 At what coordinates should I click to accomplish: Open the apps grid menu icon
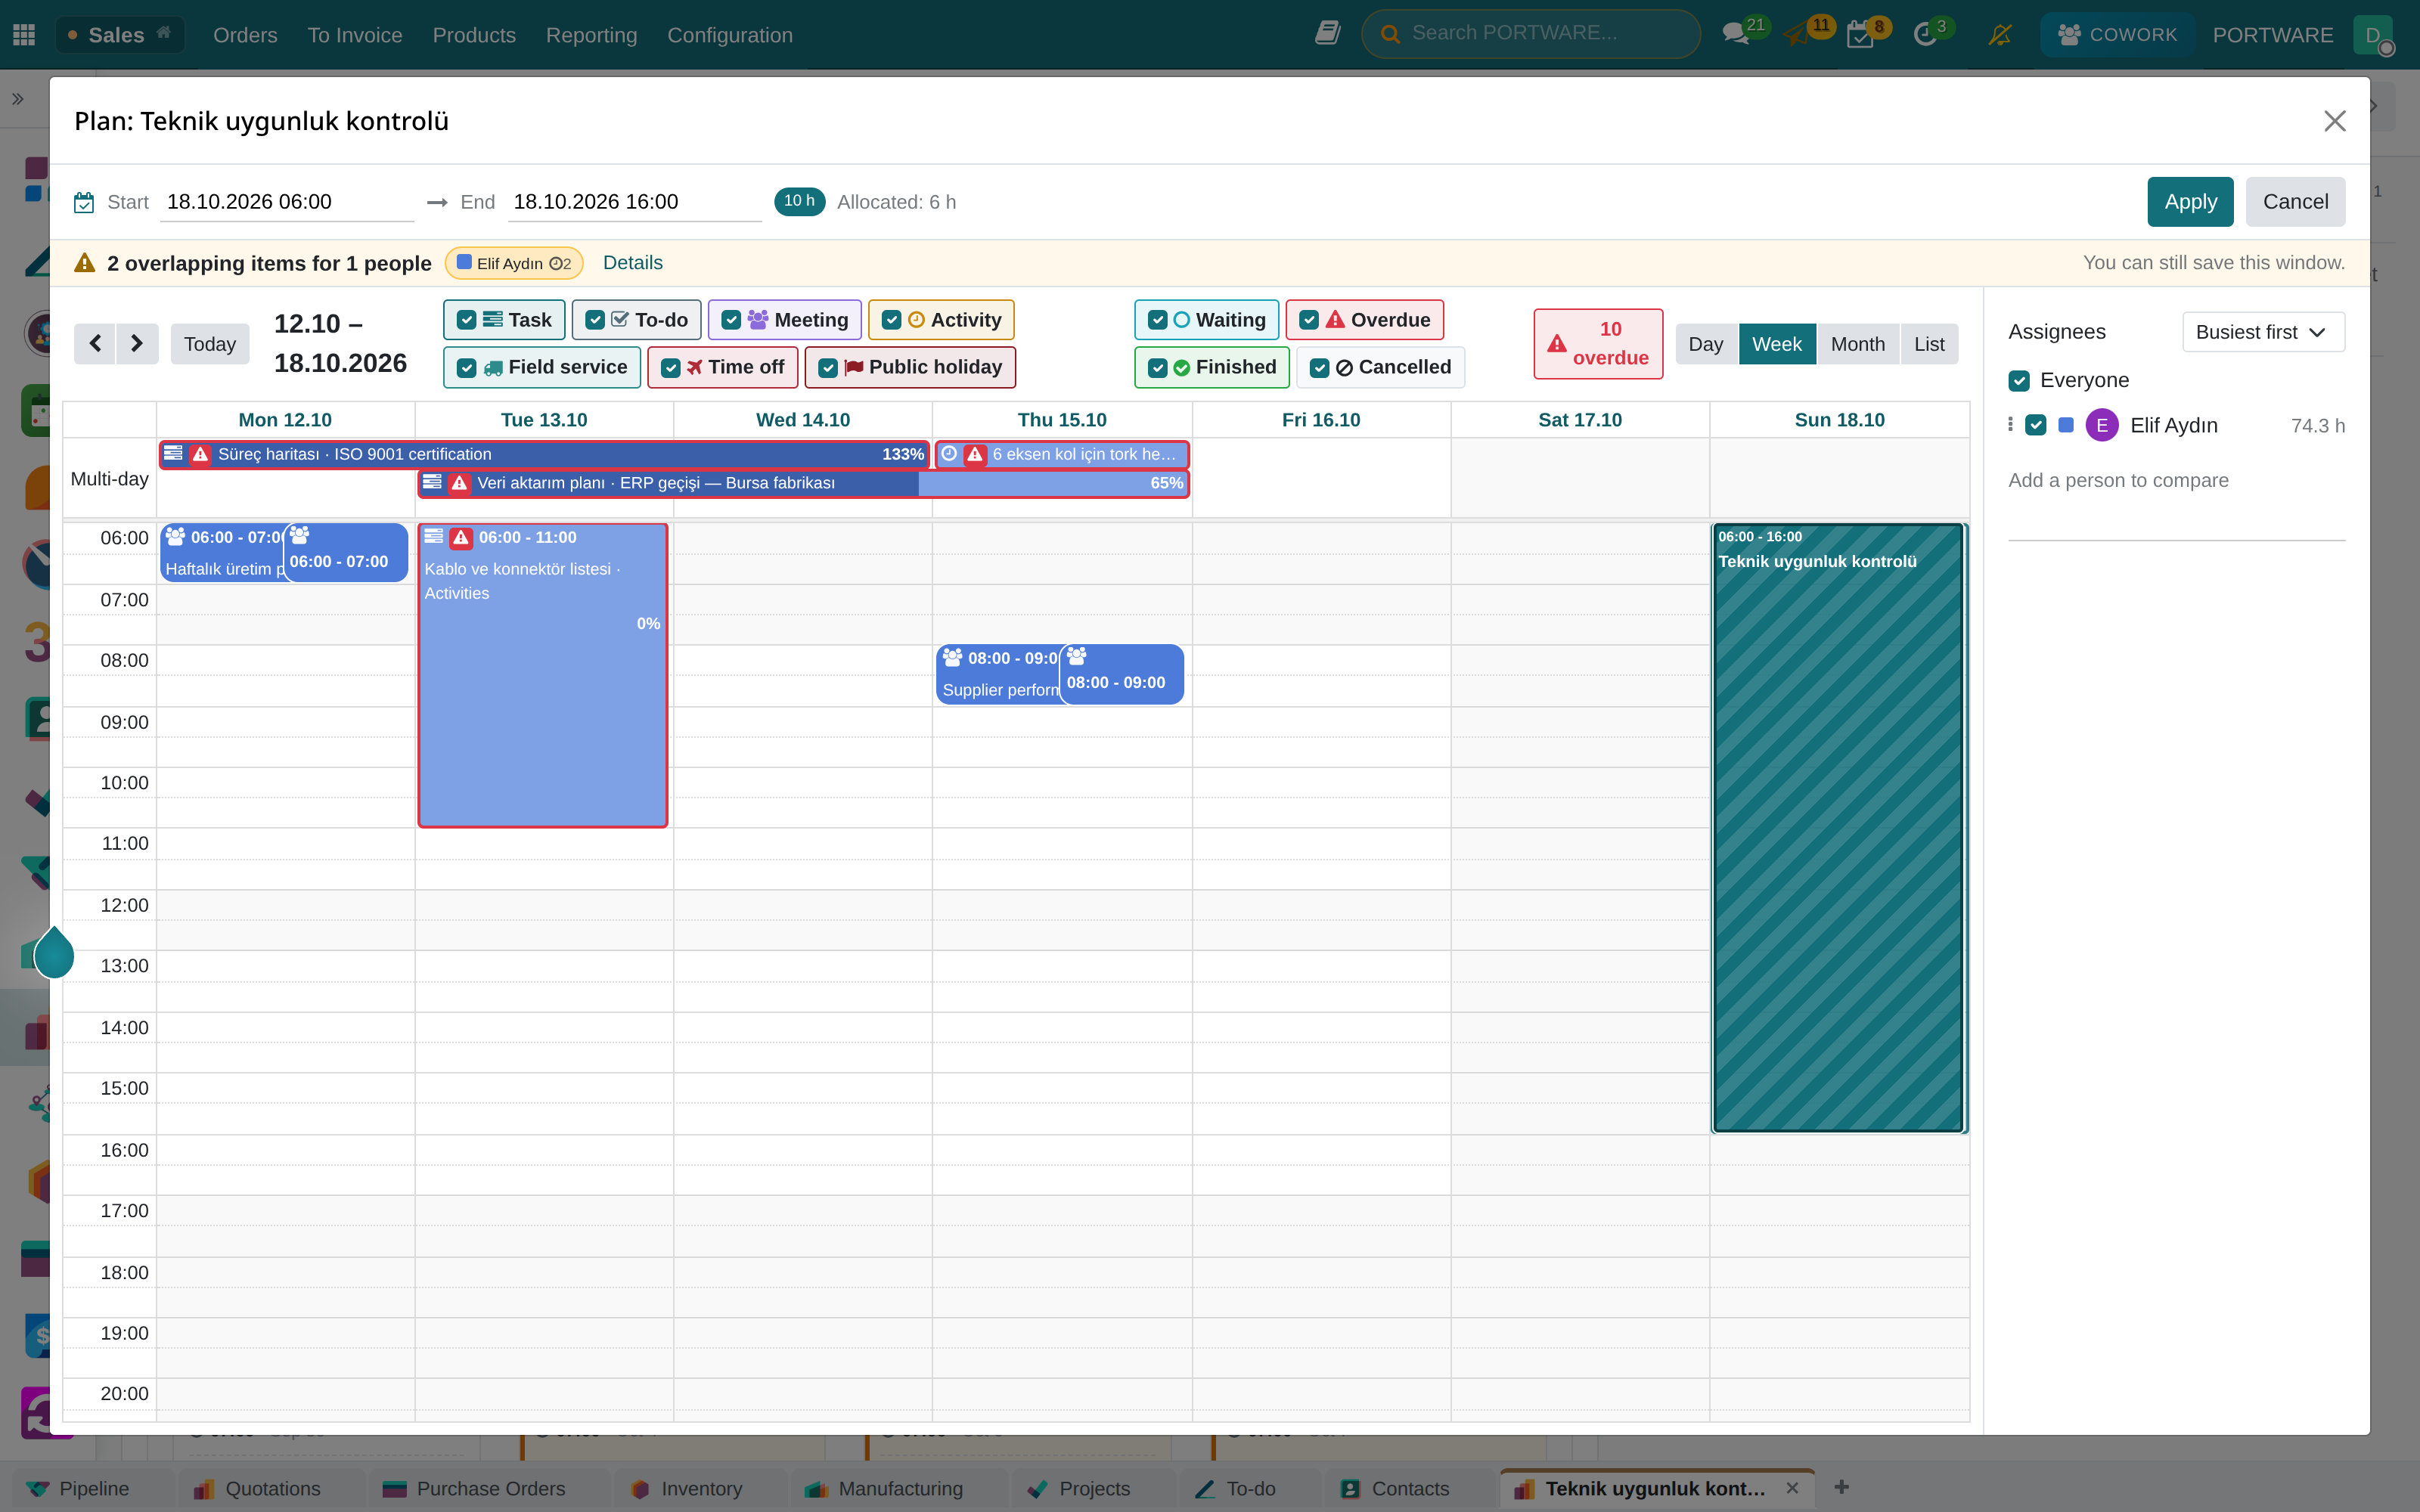[24, 35]
